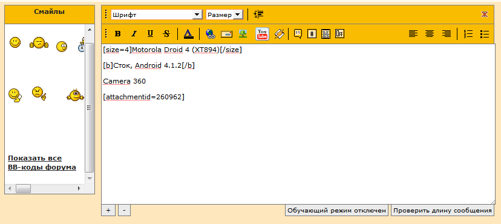This screenshot has width=501, height=224.
Task: Toggle bold formatting
Action: (118, 33)
